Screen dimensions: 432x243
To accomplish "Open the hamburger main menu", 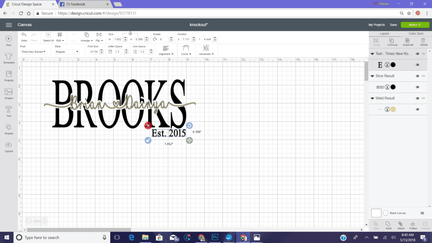I will pyautogui.click(x=9, y=25).
